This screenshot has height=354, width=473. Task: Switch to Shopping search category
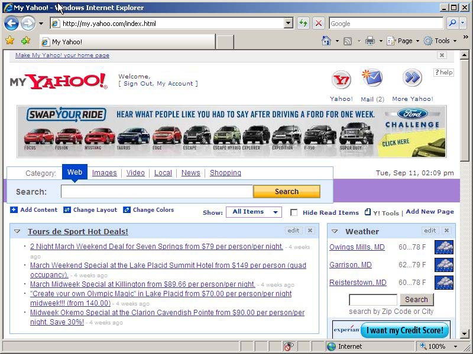(x=225, y=173)
